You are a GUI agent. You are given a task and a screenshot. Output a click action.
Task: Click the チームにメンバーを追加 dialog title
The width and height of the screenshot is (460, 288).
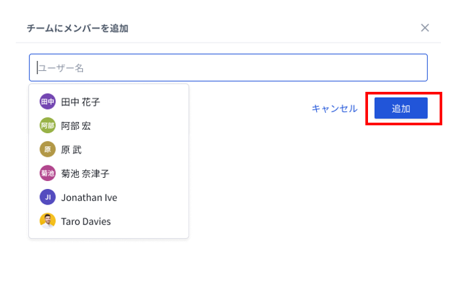click(x=78, y=28)
